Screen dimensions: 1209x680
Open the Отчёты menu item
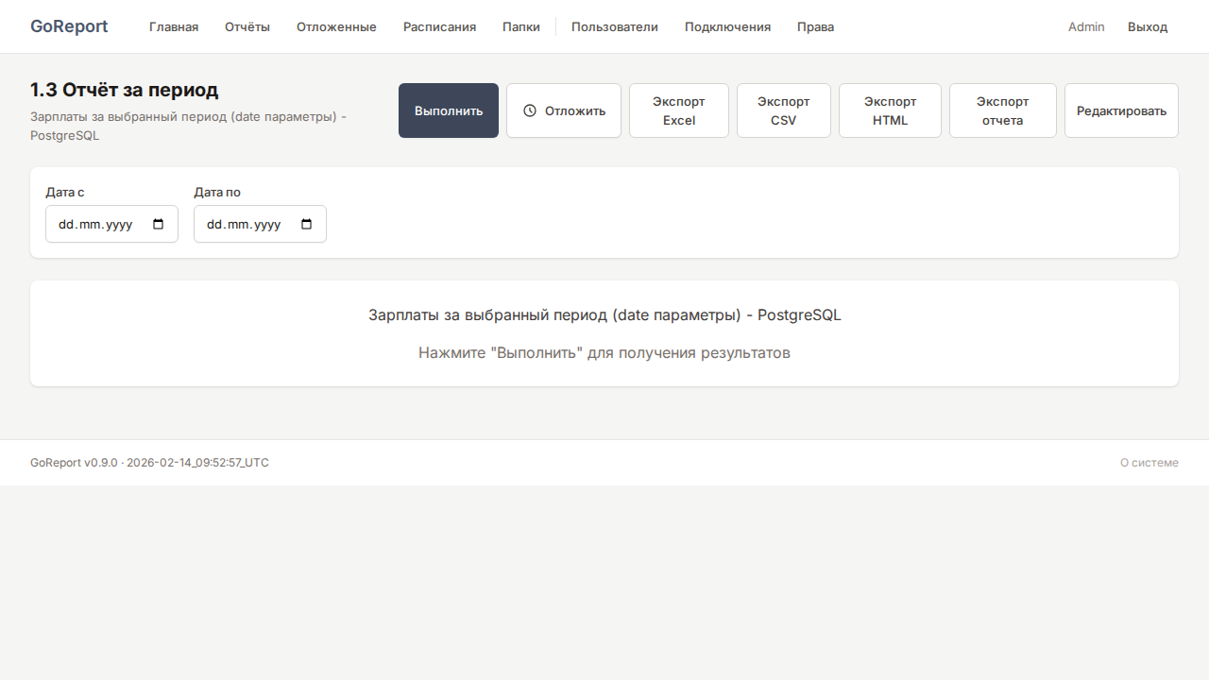[247, 26]
